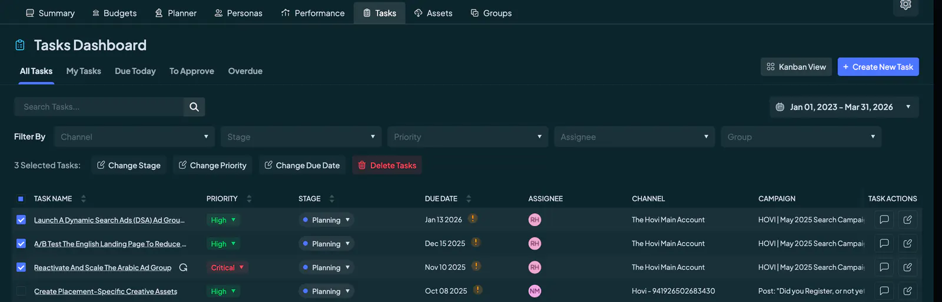Change Critical priority on the Reactivate task

[227, 267]
